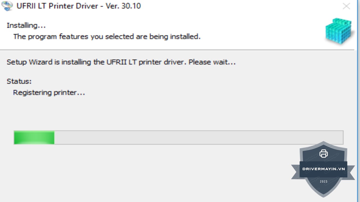Click the top point of the shield badge

tap(323, 142)
